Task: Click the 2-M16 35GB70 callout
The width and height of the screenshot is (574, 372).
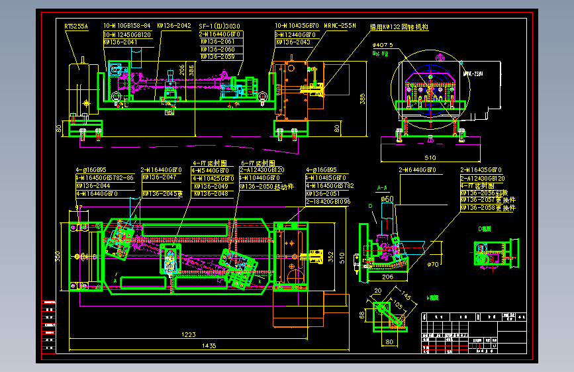Action: click(x=481, y=170)
